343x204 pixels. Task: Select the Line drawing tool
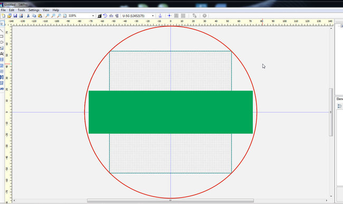(2, 31)
